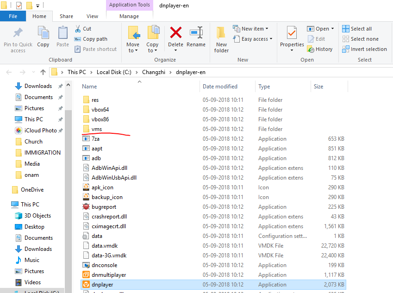Viewport: 393px width, 293px height.
Task: Select the 'vbox64' folder row
Action: pos(213,110)
